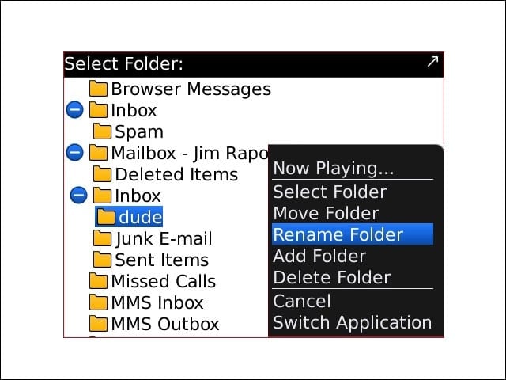Select the Browser Messages folder label
Image resolution: width=506 pixels, height=380 pixels.
(191, 89)
